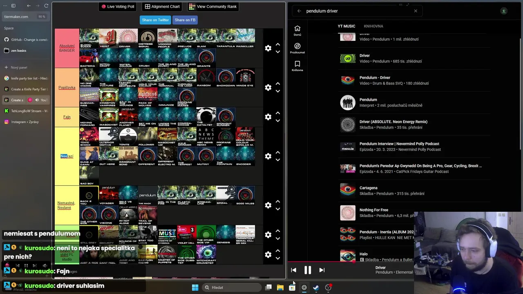
Task: Go to Domů in YT Music sidebar
Action: 297,31
